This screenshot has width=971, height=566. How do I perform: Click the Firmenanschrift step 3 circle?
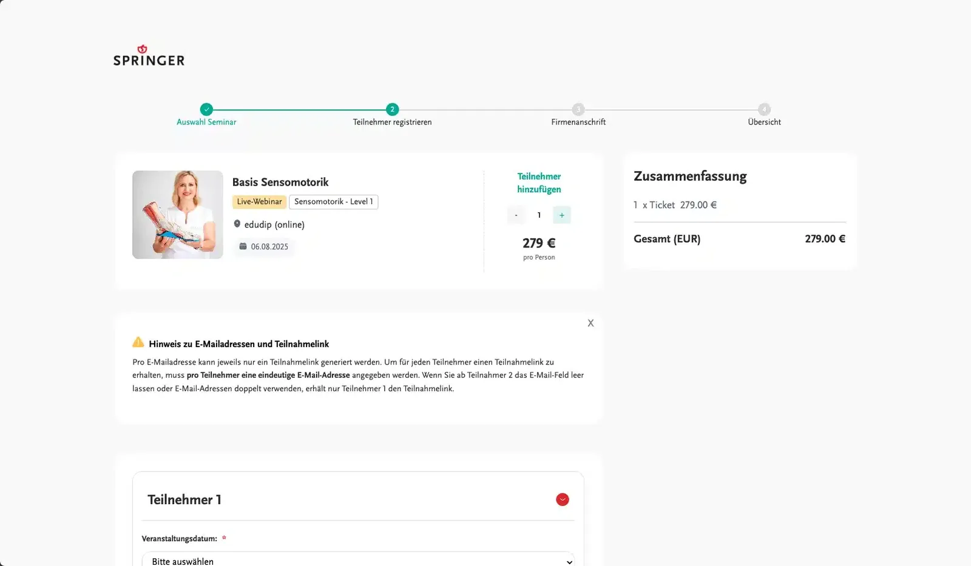point(578,109)
